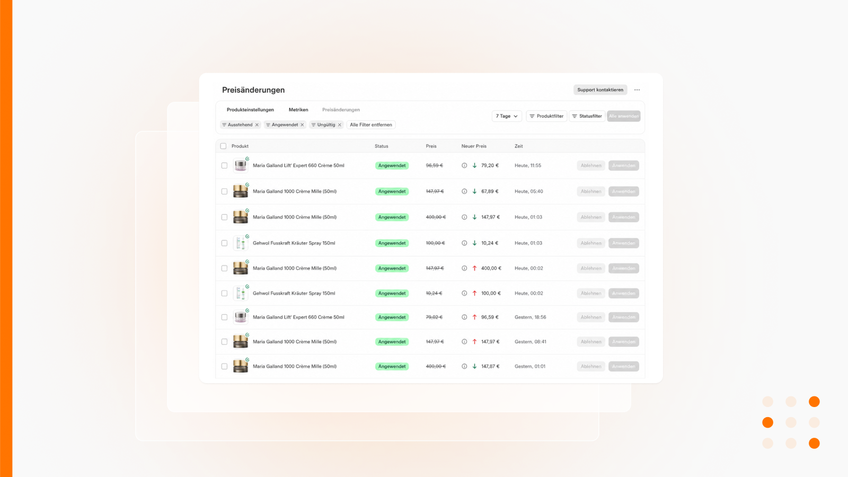The height and width of the screenshot is (477, 848).
Task: Click the Preis column header
Action: tap(431, 146)
